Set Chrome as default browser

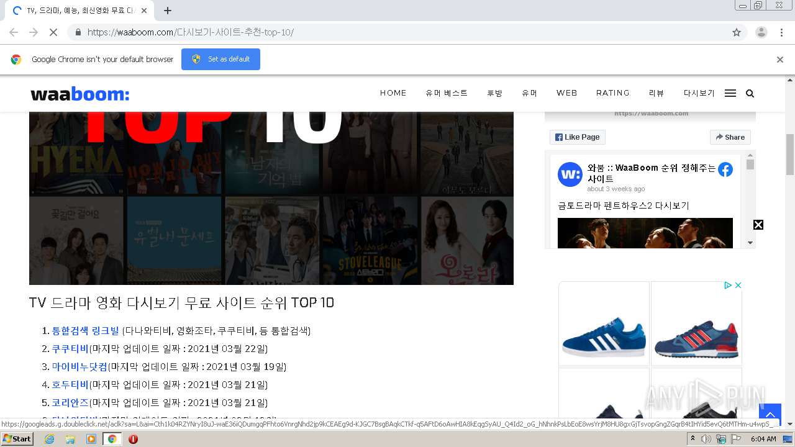click(x=220, y=59)
